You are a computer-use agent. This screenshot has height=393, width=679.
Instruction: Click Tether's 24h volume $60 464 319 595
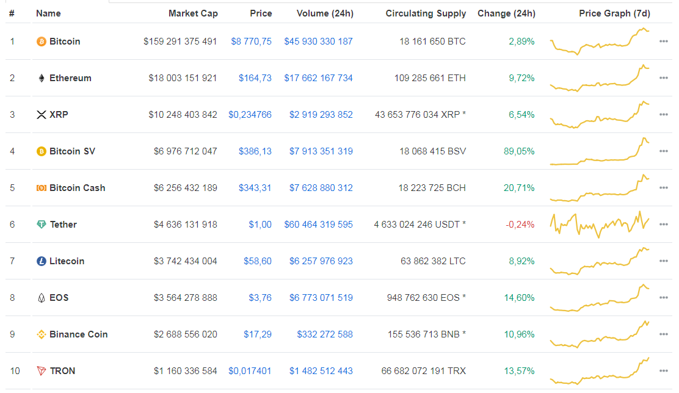pos(318,225)
